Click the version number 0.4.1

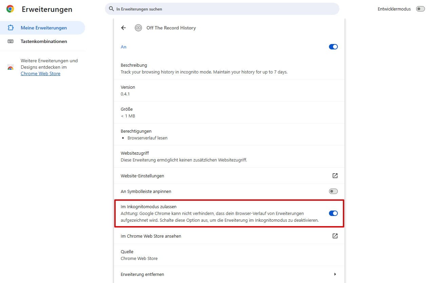pyautogui.click(x=125, y=94)
